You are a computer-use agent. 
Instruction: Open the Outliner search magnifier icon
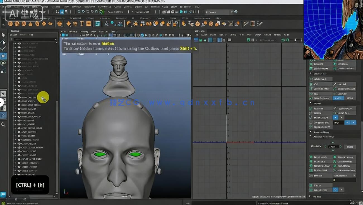coord(4,125)
